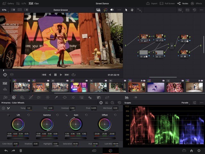Image resolution: width=205 pixels, height=154 pixels.
Task: Select the hand pan tool
Action: 132,10
